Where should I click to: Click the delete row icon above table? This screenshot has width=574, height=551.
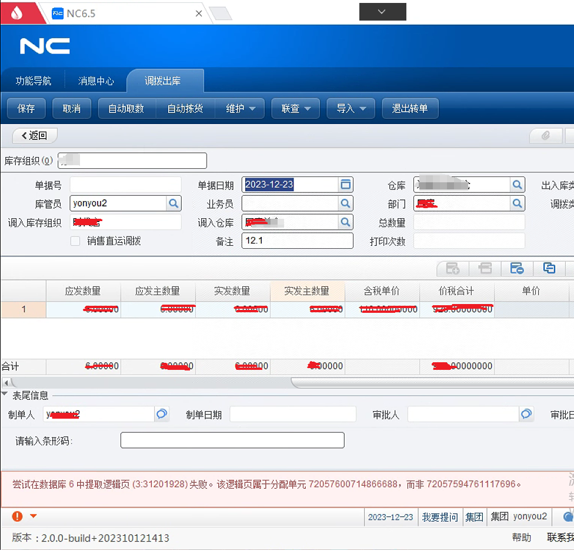point(517,269)
